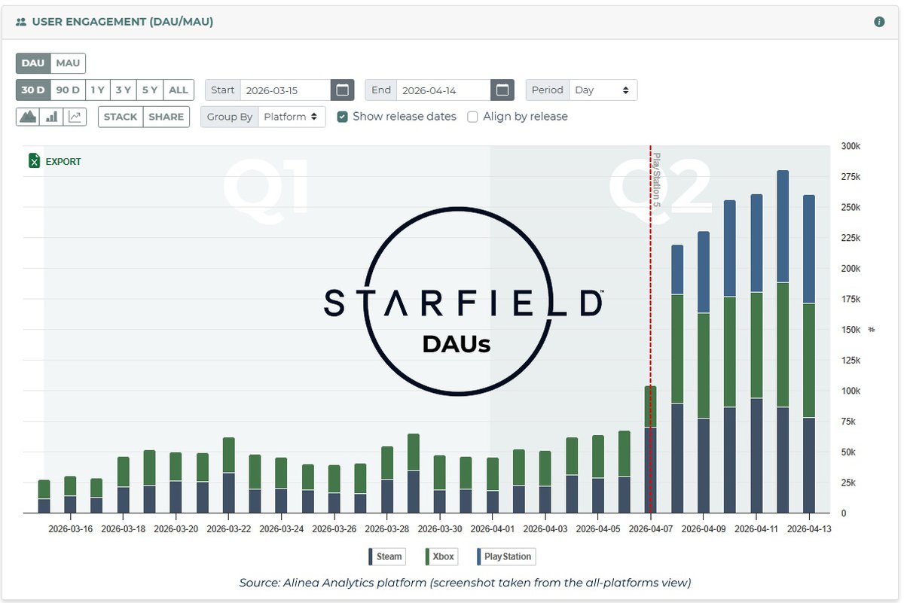
Task: Click the SHARE button
Action: [166, 117]
